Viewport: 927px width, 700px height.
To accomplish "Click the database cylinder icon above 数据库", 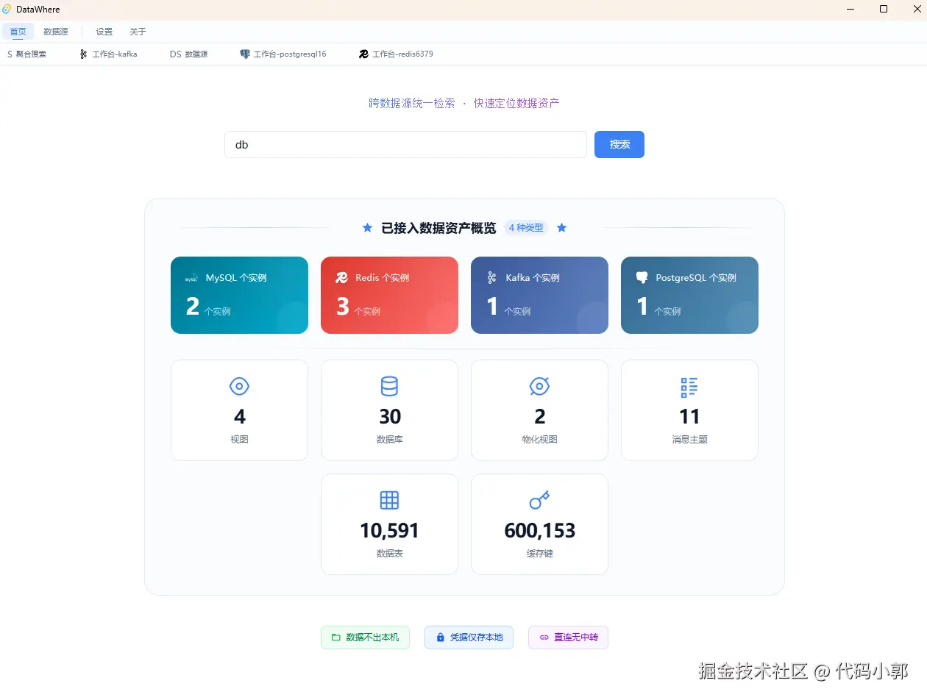I will click(x=389, y=386).
